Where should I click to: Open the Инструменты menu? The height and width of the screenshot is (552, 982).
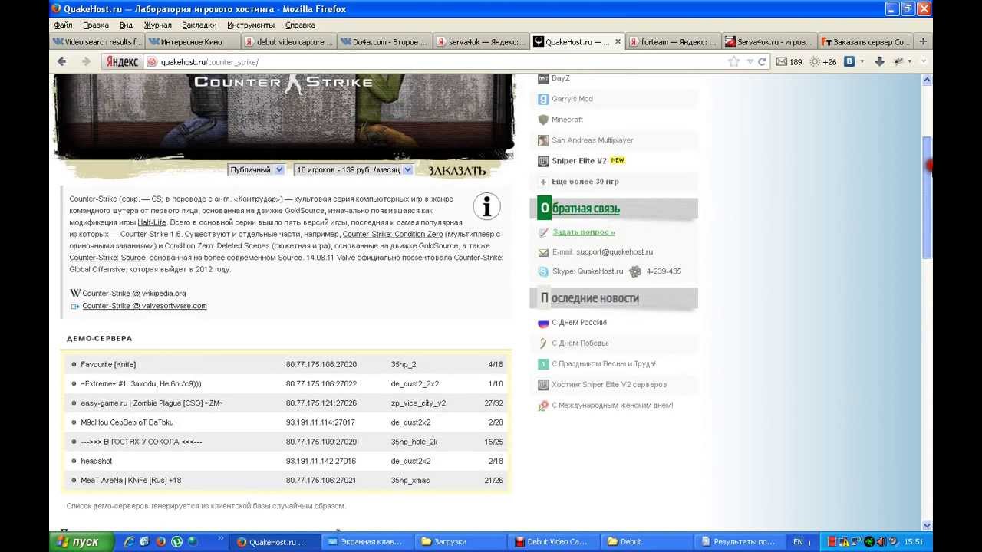[x=251, y=25]
